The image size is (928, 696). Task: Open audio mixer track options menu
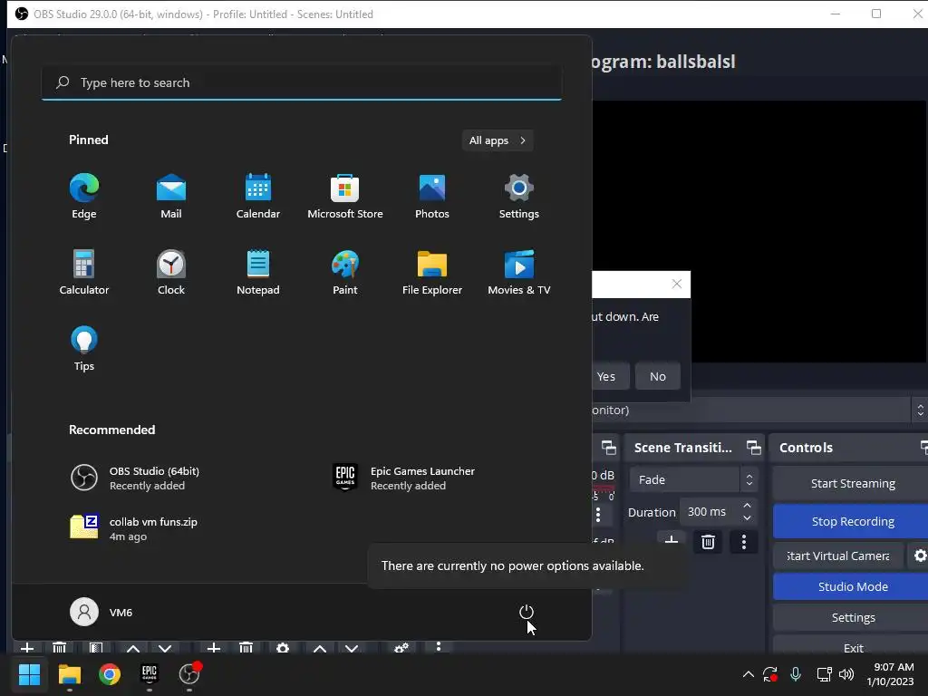(x=598, y=515)
